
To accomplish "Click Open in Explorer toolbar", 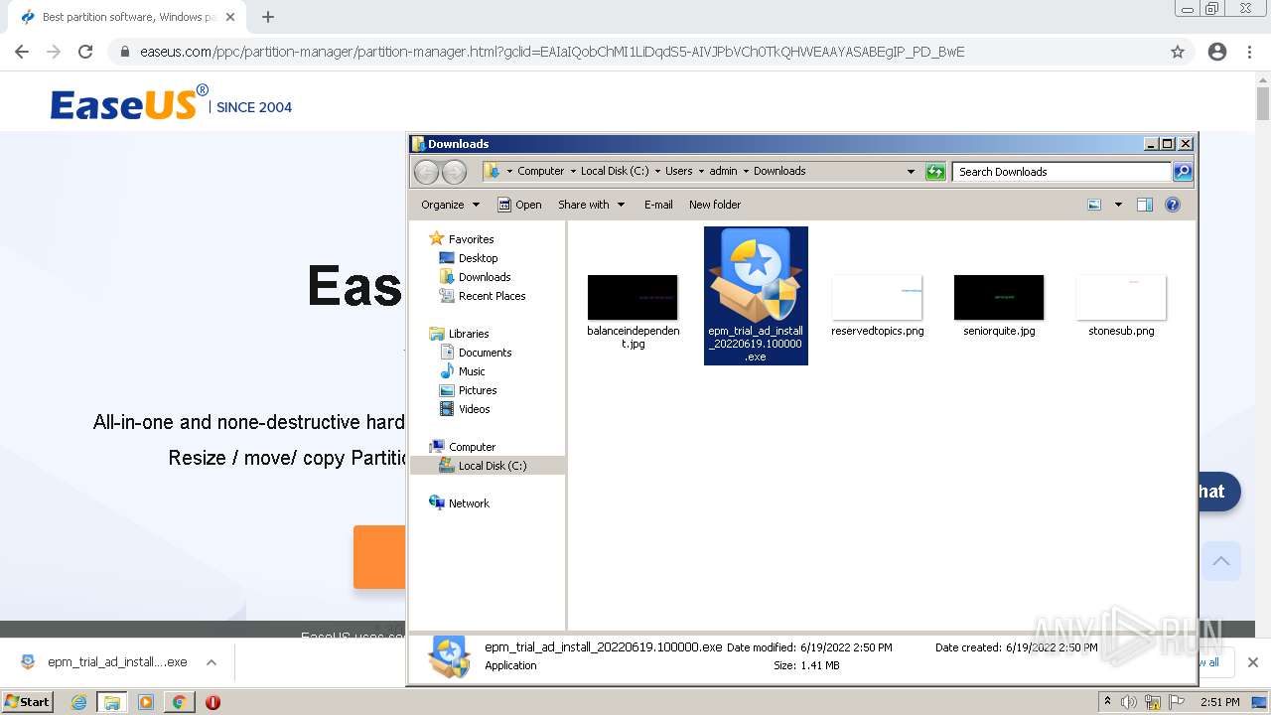I will pyautogui.click(x=519, y=205).
